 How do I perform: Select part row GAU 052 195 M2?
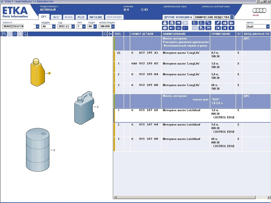click(192, 67)
